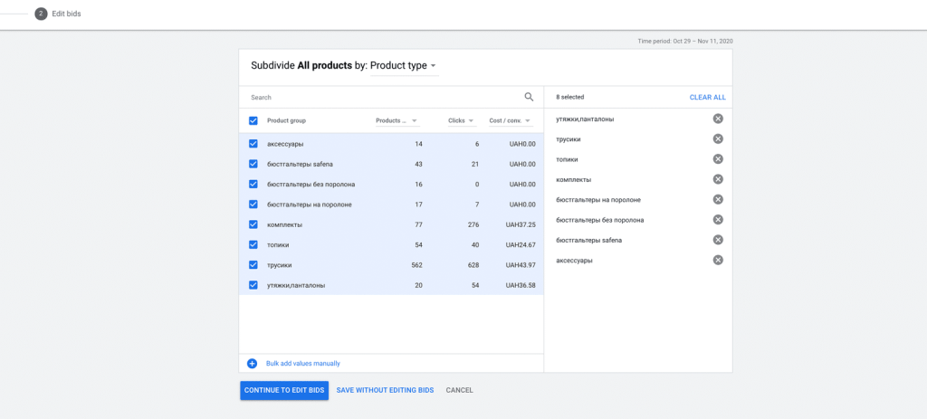This screenshot has width=927, height=419.
Task: Remove трусики from the selected list
Action: 718,139
